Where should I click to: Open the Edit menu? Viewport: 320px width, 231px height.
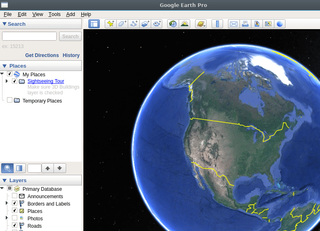coord(22,14)
